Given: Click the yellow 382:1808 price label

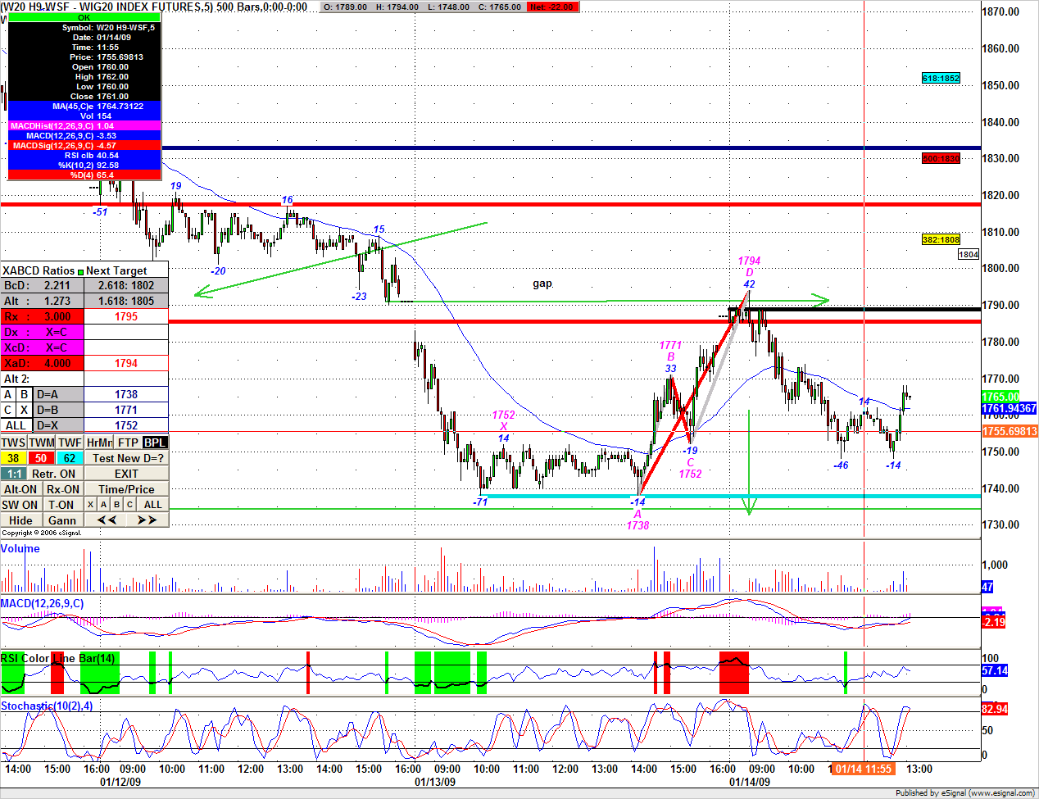Looking at the screenshot, I should pos(941,239).
